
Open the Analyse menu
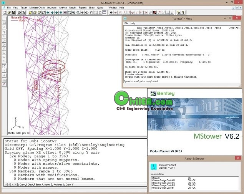63,8
